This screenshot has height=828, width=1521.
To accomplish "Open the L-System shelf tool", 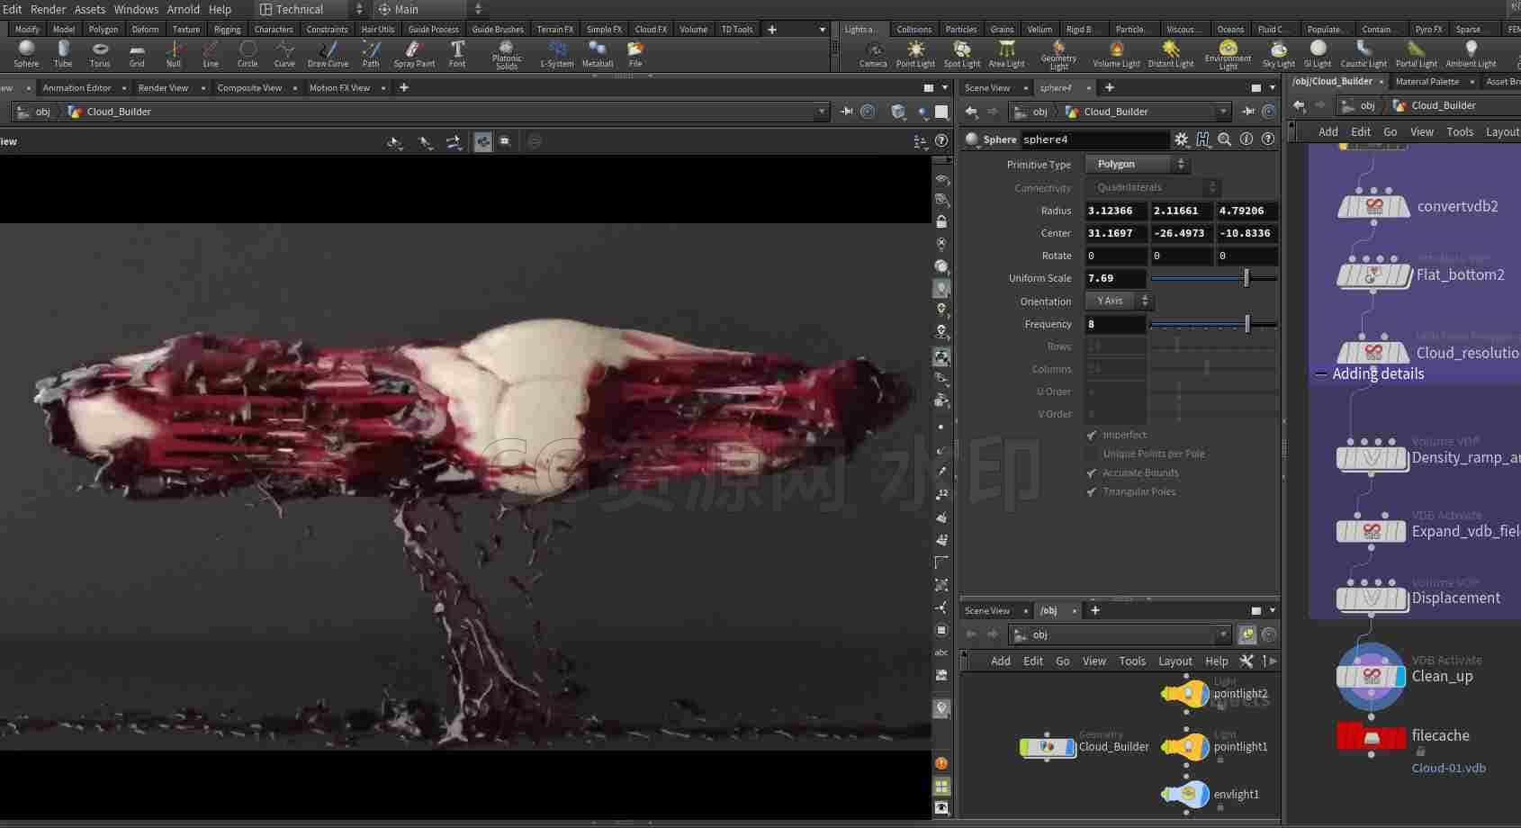I will 557,54.
